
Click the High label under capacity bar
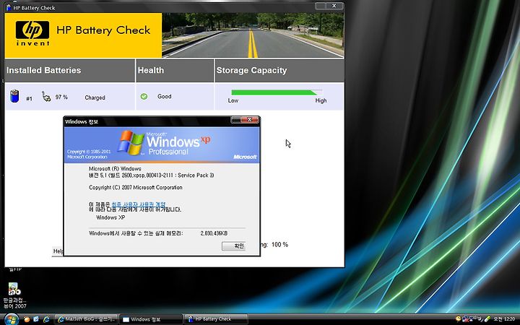[x=321, y=100]
